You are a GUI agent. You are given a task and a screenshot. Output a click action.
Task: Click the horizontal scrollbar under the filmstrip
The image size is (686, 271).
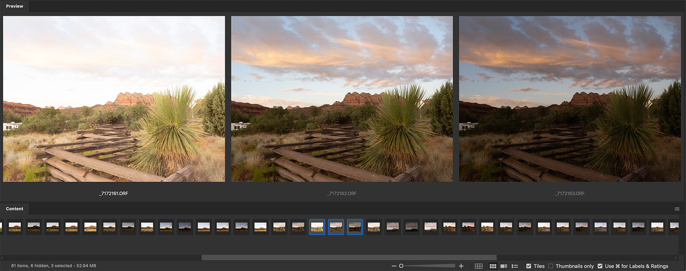pos(349,258)
